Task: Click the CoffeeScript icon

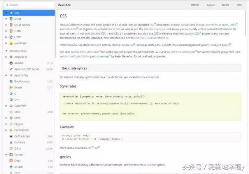Action: (x=11, y=136)
